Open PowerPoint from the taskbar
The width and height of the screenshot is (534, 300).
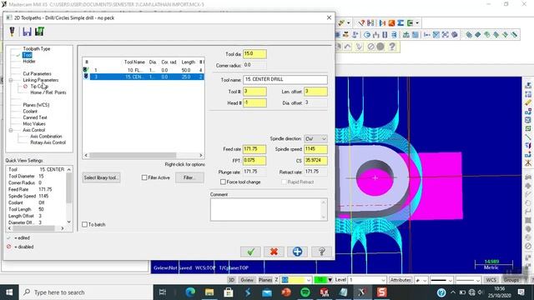point(286,292)
